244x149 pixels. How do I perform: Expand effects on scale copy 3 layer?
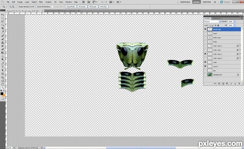(240, 54)
